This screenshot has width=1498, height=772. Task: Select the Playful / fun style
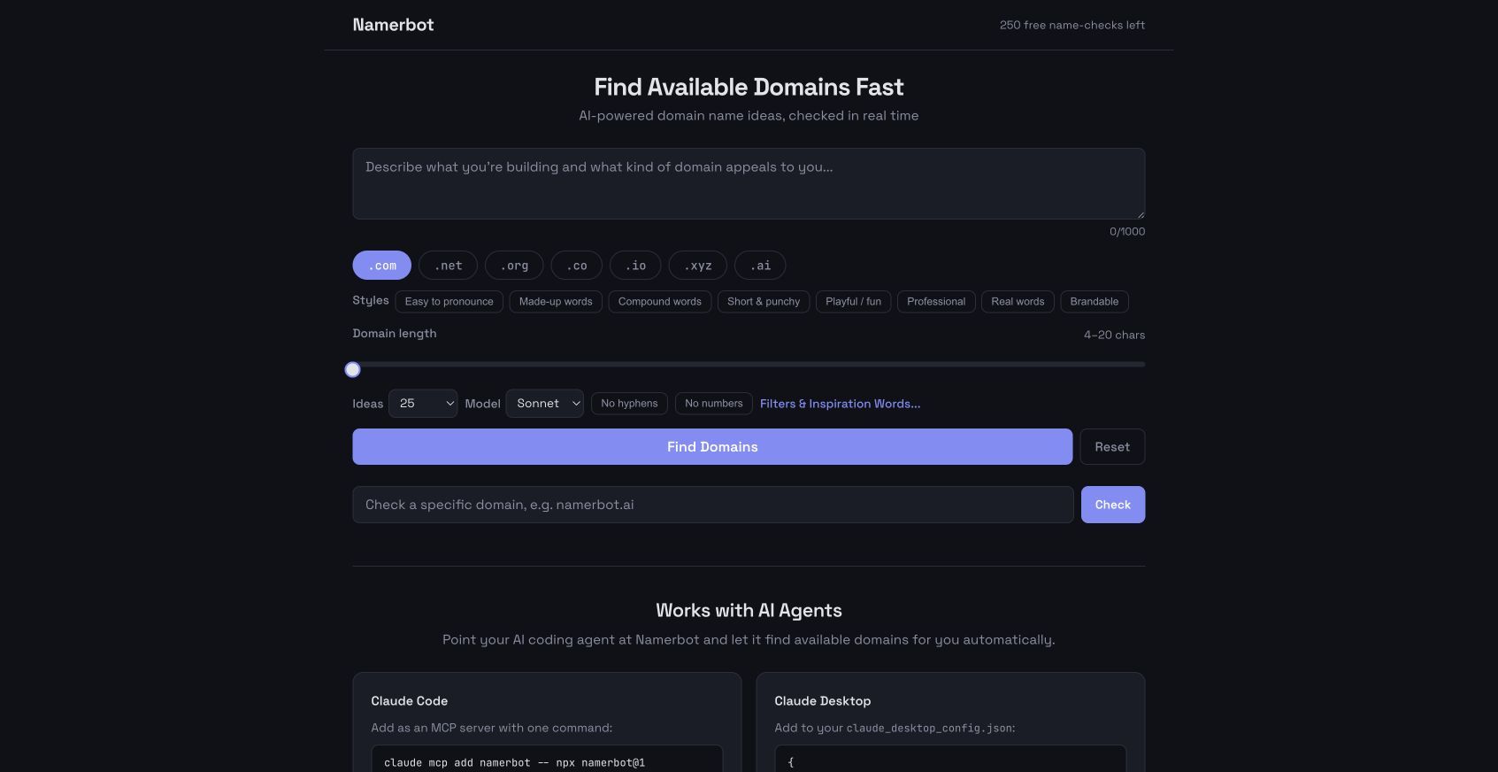(x=853, y=302)
